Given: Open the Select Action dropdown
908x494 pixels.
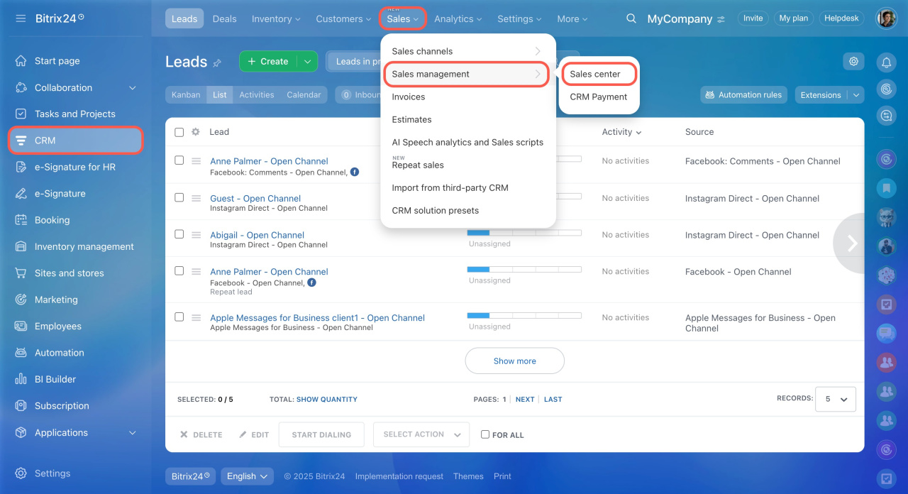Looking at the screenshot, I should click(x=421, y=434).
